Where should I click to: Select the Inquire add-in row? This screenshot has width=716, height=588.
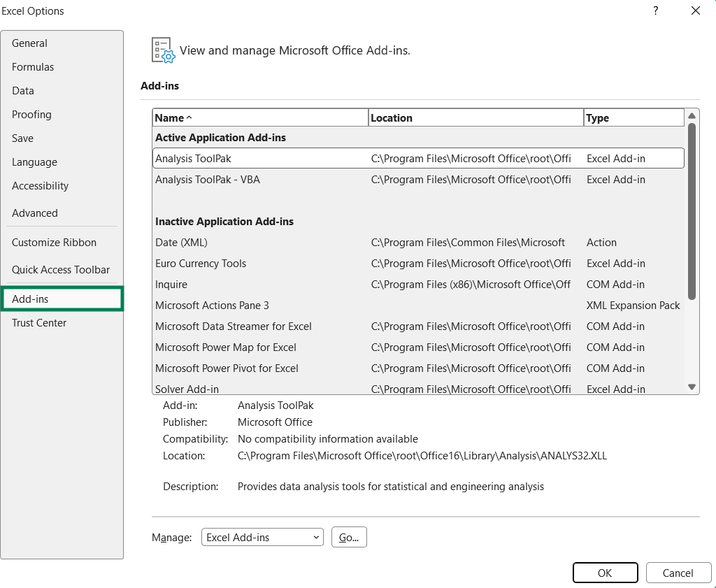(x=418, y=284)
